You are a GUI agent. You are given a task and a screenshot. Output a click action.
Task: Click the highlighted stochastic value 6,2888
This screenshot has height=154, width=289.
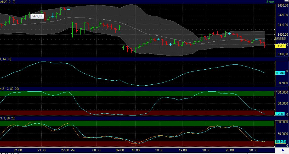tap(280, 114)
